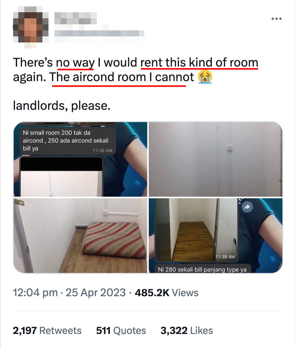Click the 12:04 pm timestamp link
This screenshot has width=296, height=348.
(35, 292)
